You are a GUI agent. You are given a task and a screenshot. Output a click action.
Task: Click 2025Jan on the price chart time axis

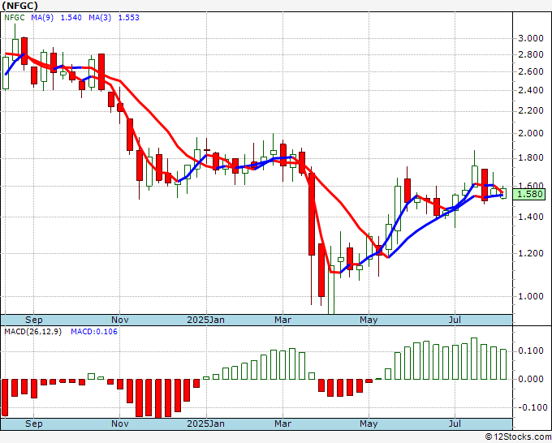[x=206, y=320]
